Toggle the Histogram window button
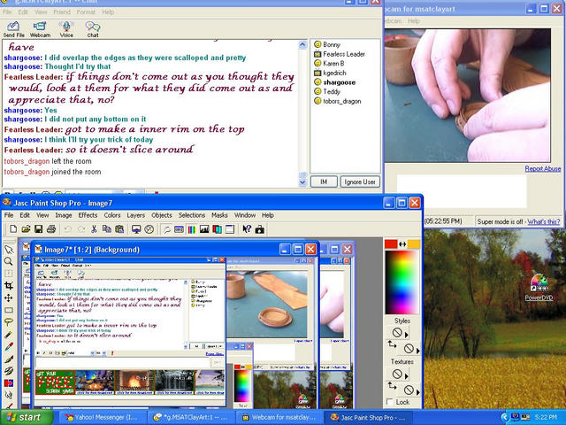Viewport: 566px width, 425px height. point(204,229)
